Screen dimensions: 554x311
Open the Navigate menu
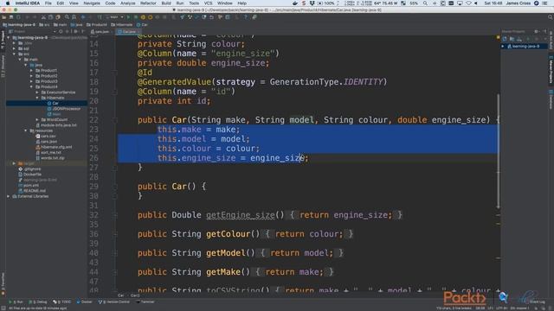[x=92, y=3]
